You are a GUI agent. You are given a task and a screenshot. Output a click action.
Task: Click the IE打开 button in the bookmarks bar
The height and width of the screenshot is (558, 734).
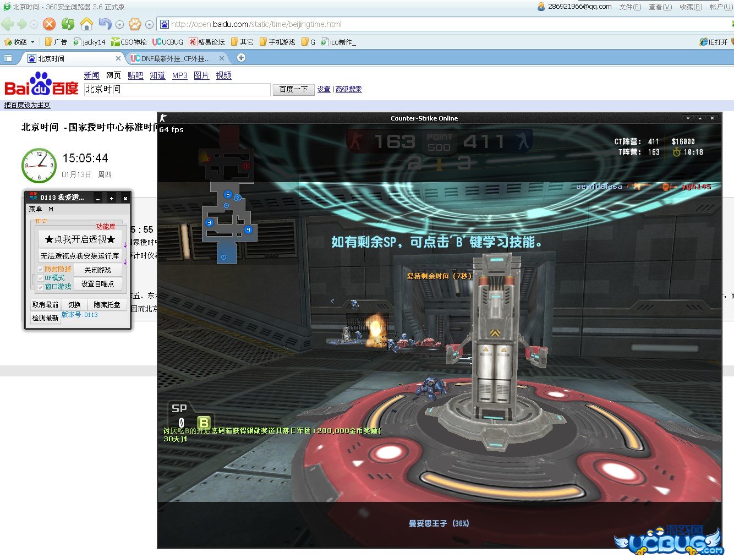(714, 42)
